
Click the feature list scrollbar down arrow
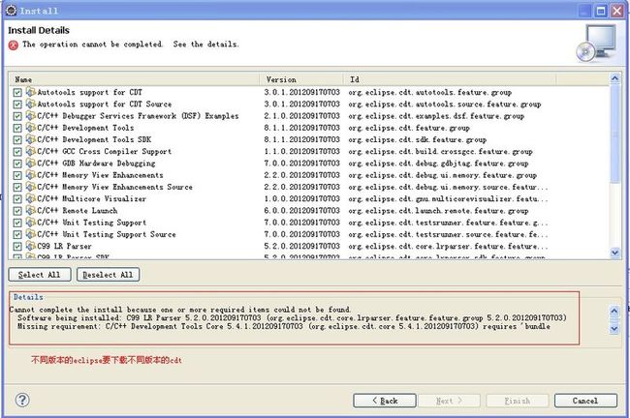pos(614,253)
